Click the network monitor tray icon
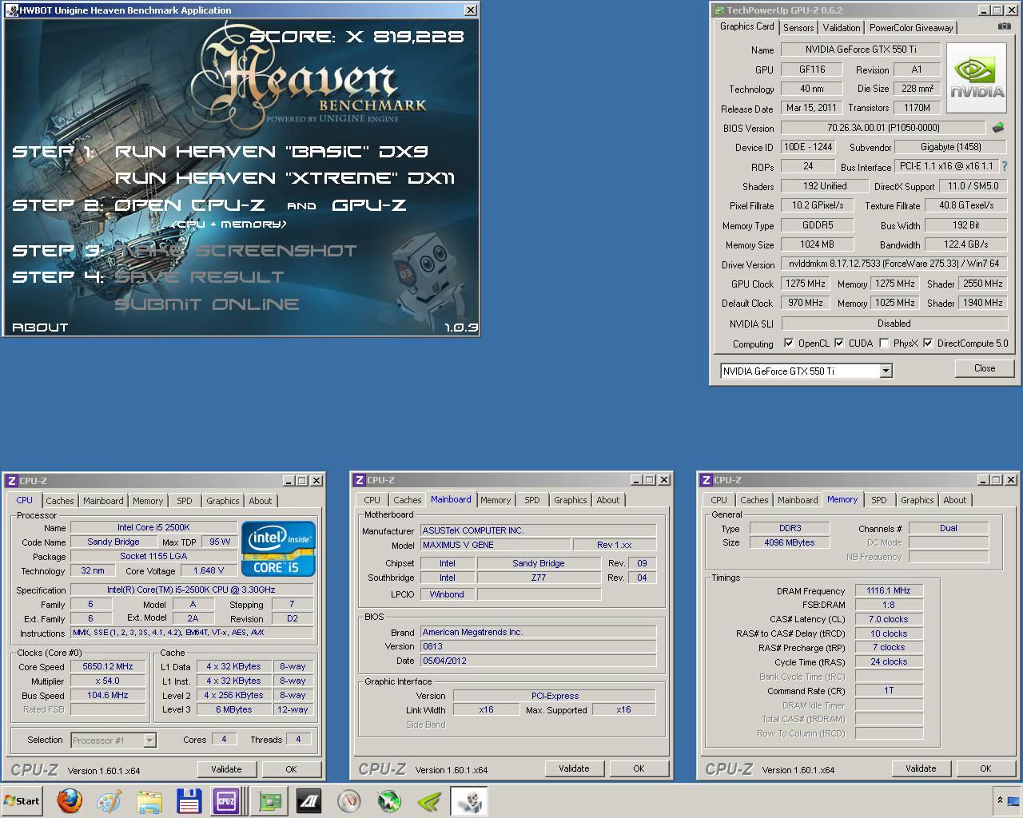The image size is (1023, 818). (x=1013, y=800)
